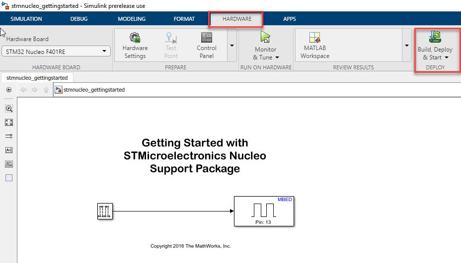Select the stmnucleo_gettingstarted model tab

[x=37, y=77]
